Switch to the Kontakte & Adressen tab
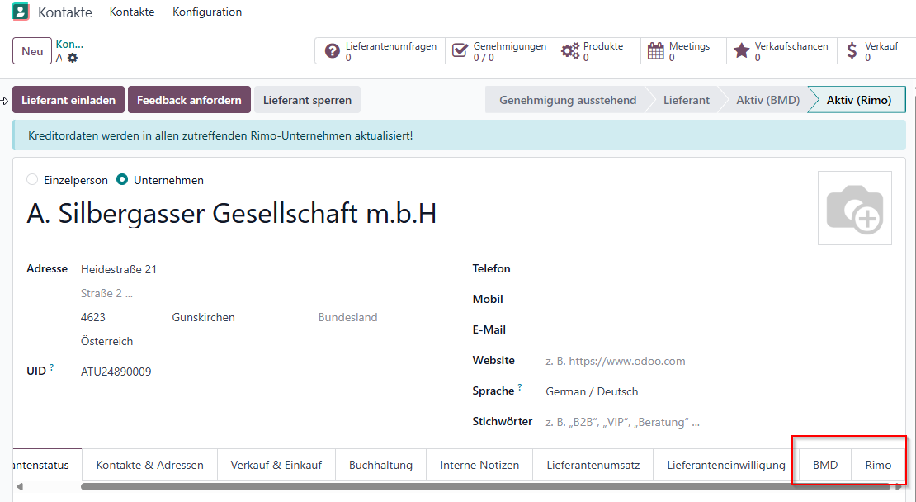 (x=149, y=465)
